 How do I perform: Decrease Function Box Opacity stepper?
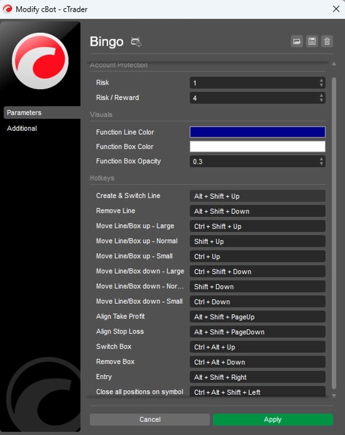pos(321,163)
